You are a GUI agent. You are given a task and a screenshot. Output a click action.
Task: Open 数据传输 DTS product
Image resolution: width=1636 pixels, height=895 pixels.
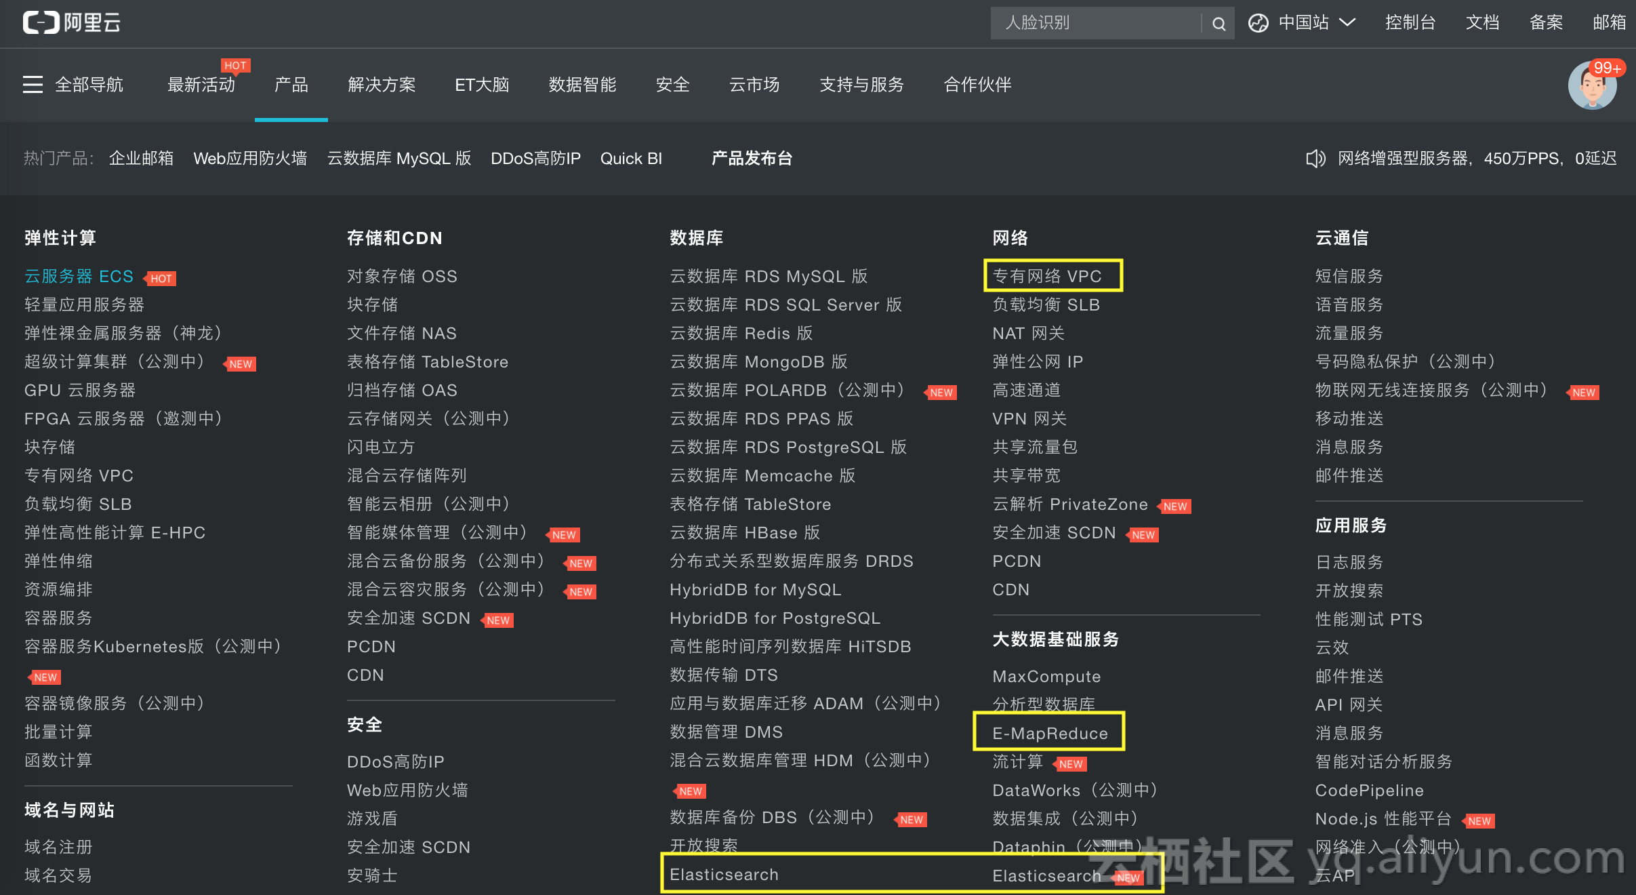coord(724,675)
